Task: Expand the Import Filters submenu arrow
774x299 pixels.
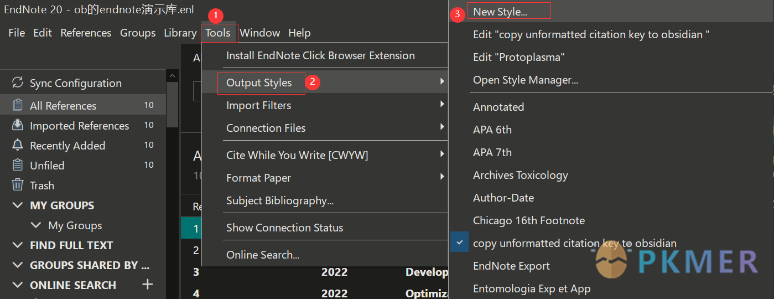Action: pos(442,104)
